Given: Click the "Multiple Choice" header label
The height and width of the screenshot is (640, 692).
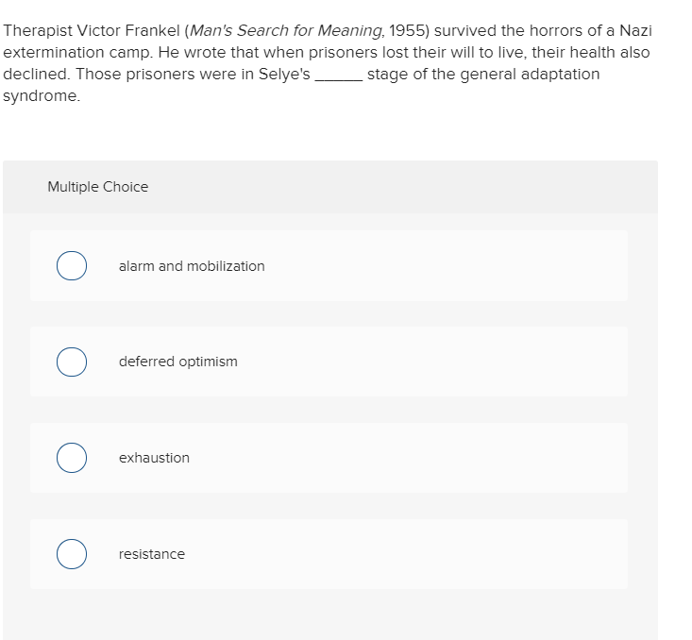Looking at the screenshot, I should 98,187.
